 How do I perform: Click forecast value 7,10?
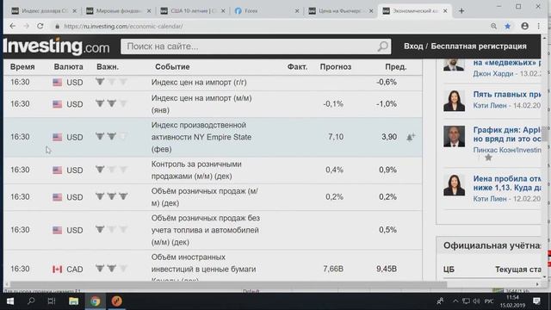pos(336,137)
